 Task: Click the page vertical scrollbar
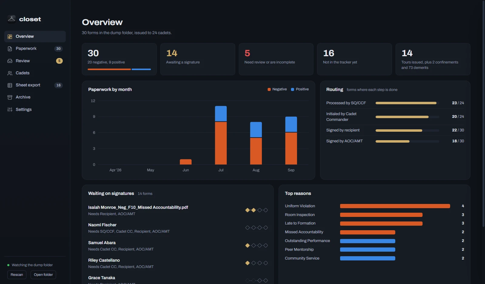click(x=483, y=113)
